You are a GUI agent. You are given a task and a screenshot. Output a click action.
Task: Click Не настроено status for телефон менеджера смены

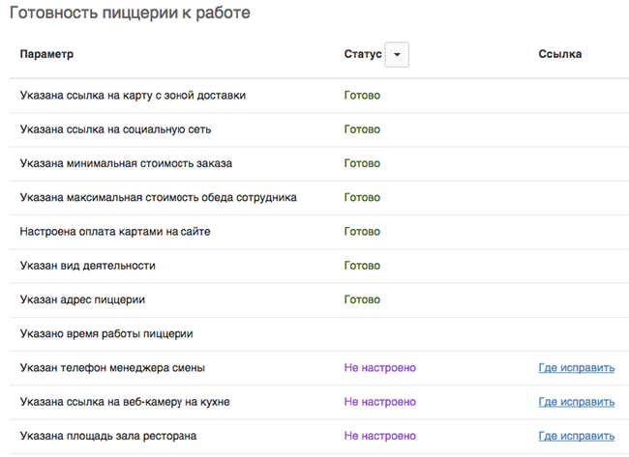pos(380,368)
